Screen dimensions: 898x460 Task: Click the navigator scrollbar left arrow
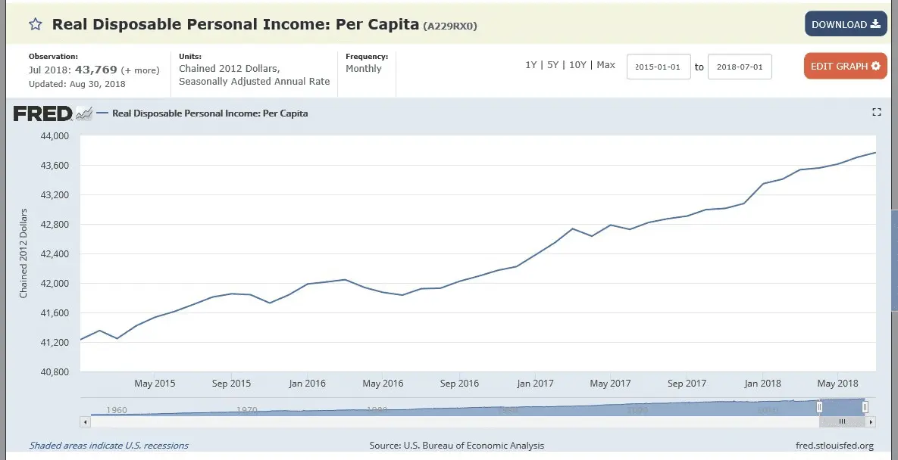click(x=83, y=421)
